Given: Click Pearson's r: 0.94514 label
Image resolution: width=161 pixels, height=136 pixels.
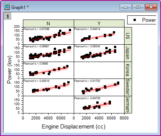Looking at the screenshot, I should point(87,29).
